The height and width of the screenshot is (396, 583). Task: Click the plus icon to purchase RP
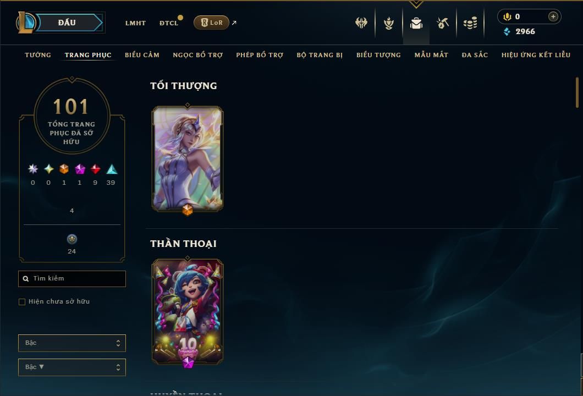[553, 16]
